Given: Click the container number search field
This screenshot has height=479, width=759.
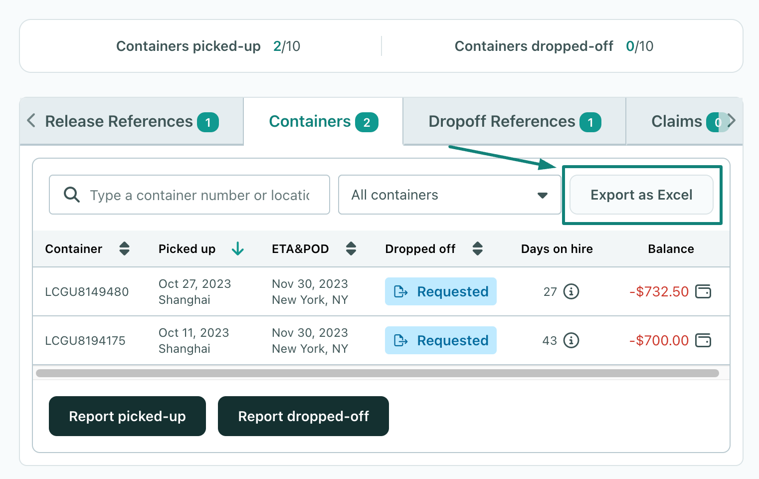Looking at the screenshot, I should 199,195.
